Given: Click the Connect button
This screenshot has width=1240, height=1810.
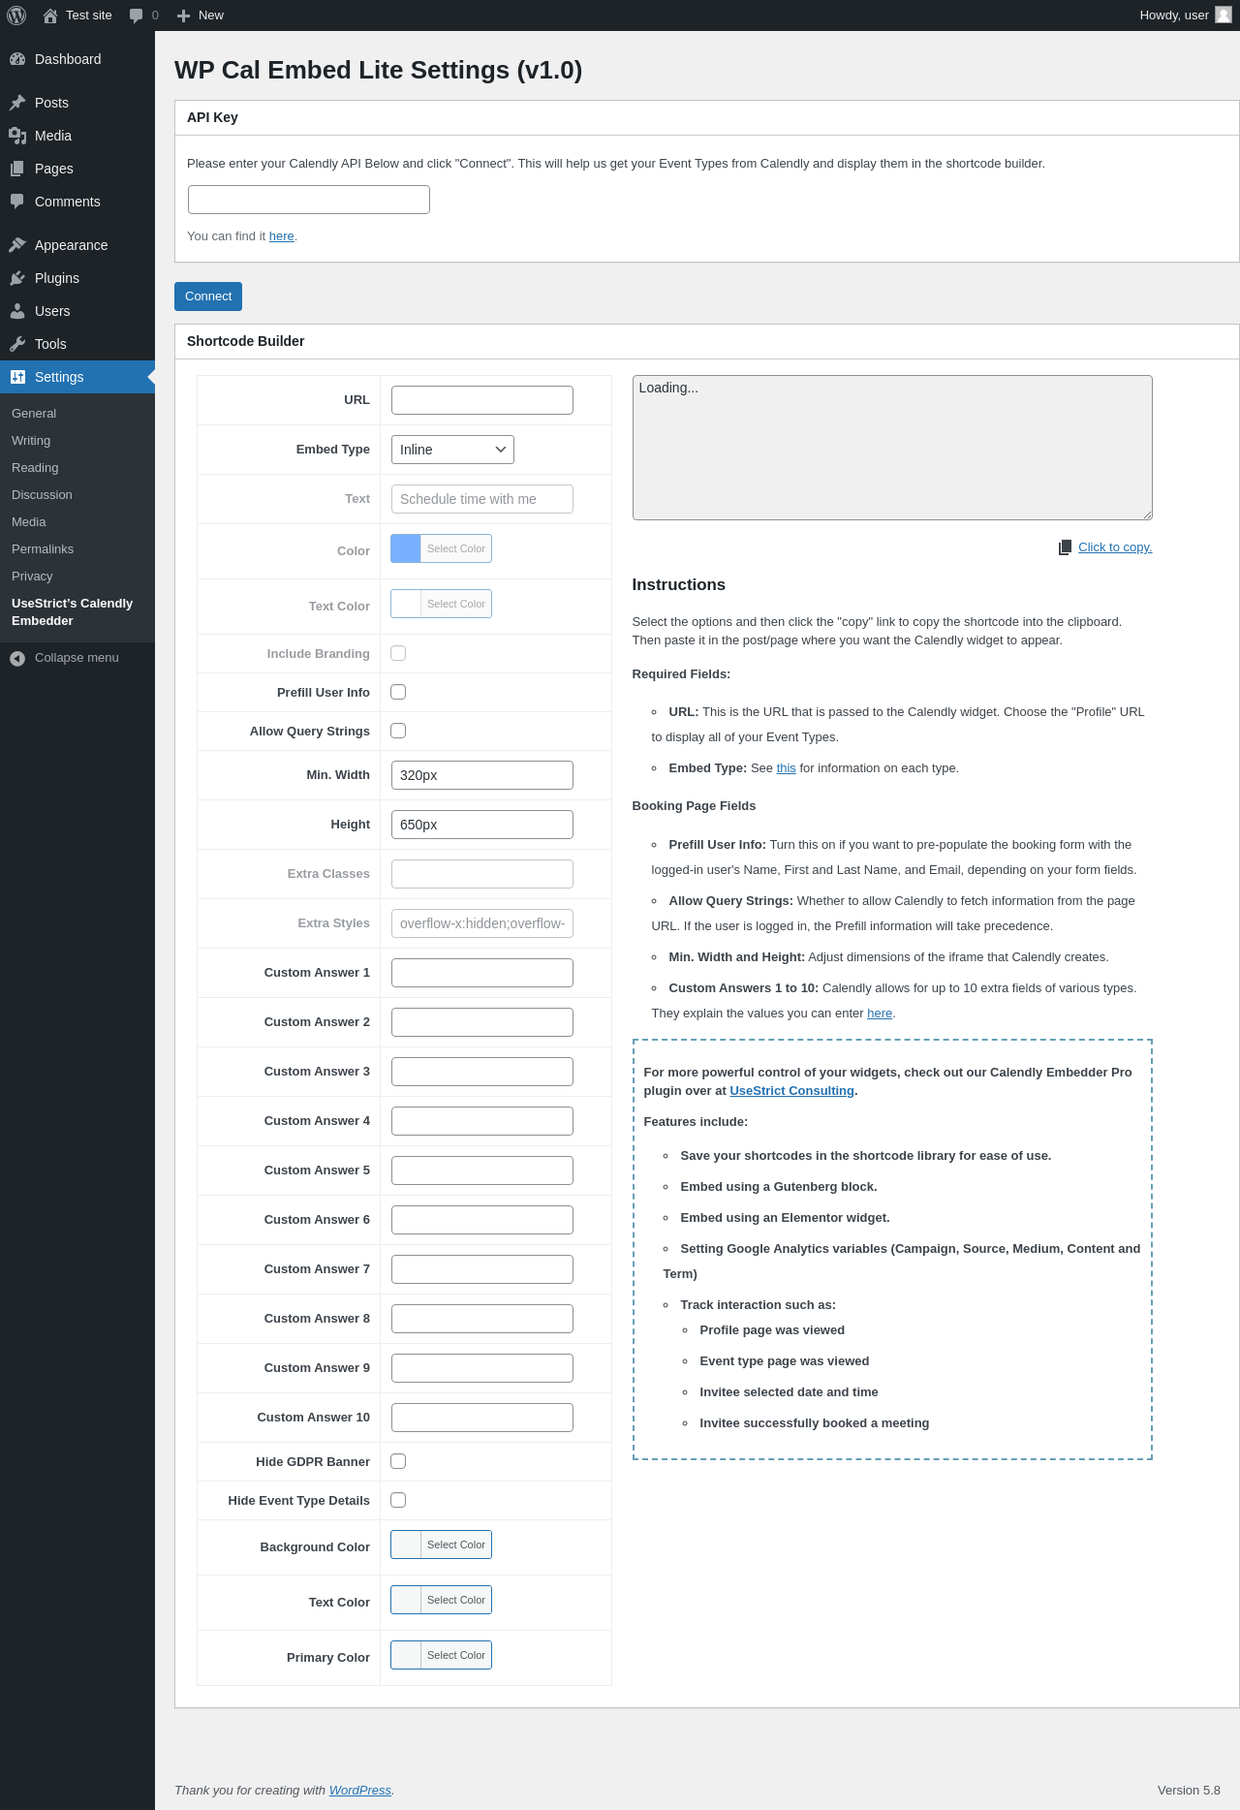Looking at the screenshot, I should (208, 296).
